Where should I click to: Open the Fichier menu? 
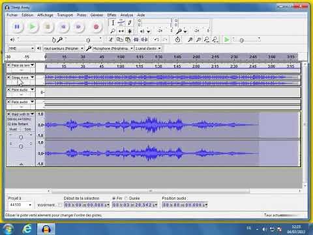(x=12, y=15)
